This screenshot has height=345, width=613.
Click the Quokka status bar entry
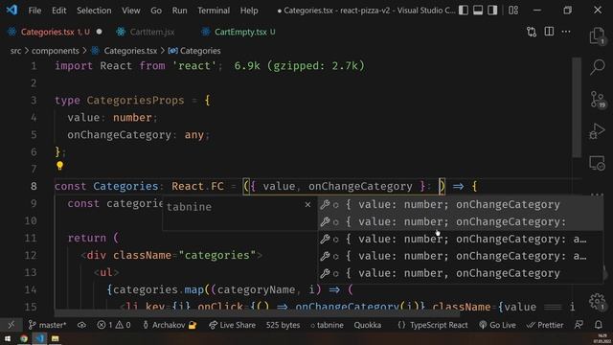pos(368,325)
